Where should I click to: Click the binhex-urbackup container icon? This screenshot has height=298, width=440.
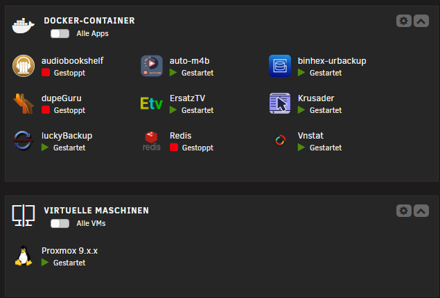point(280,66)
